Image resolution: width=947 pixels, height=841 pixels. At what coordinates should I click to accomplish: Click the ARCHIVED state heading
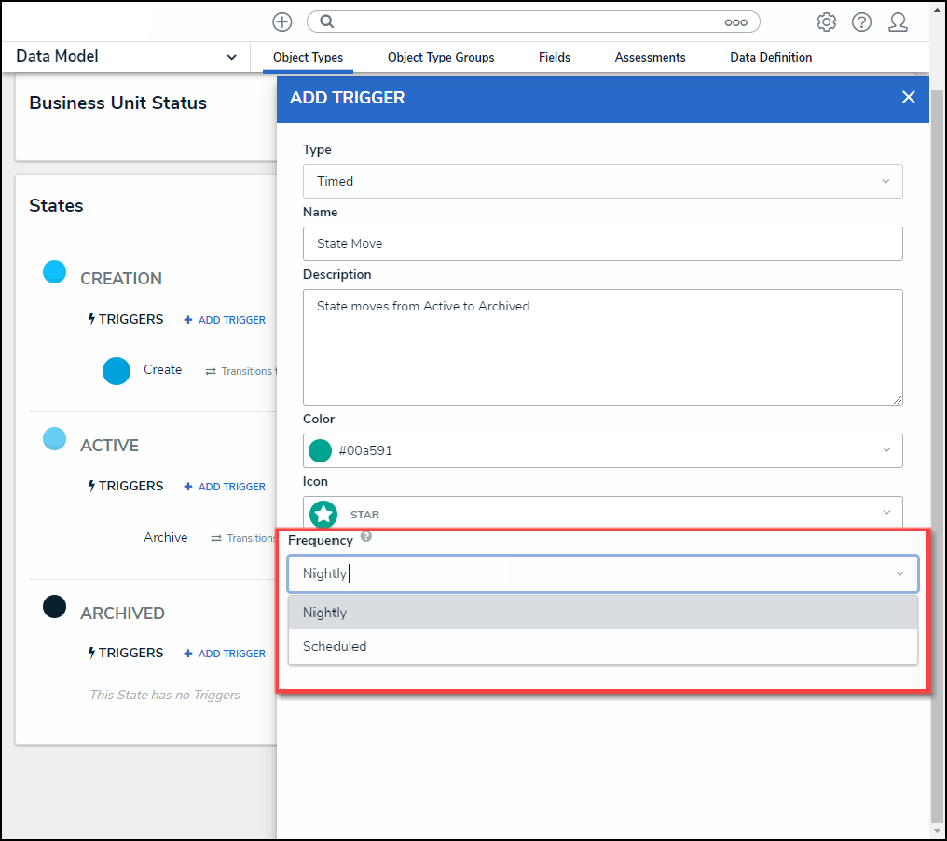click(x=122, y=614)
